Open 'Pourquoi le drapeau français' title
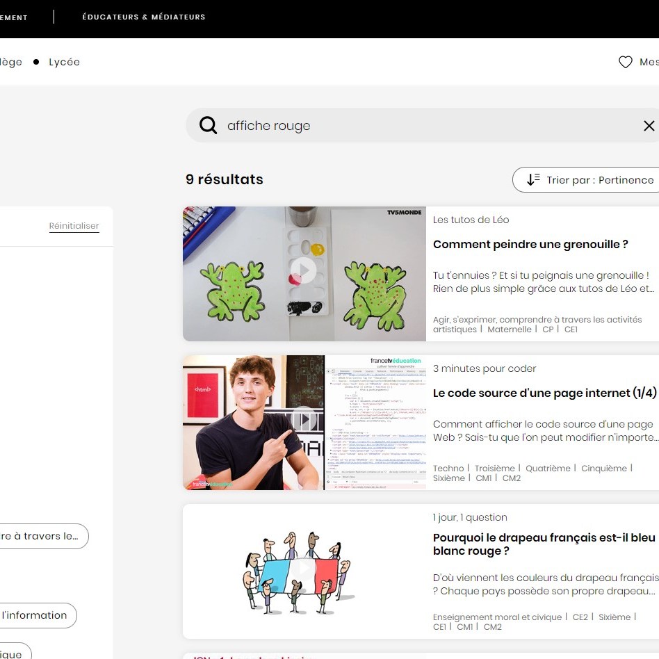 coord(544,544)
